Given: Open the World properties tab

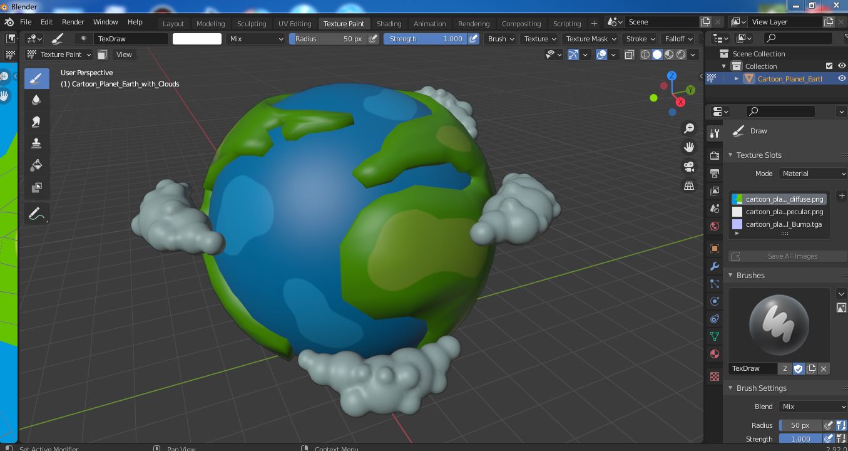Looking at the screenshot, I should click(x=715, y=225).
